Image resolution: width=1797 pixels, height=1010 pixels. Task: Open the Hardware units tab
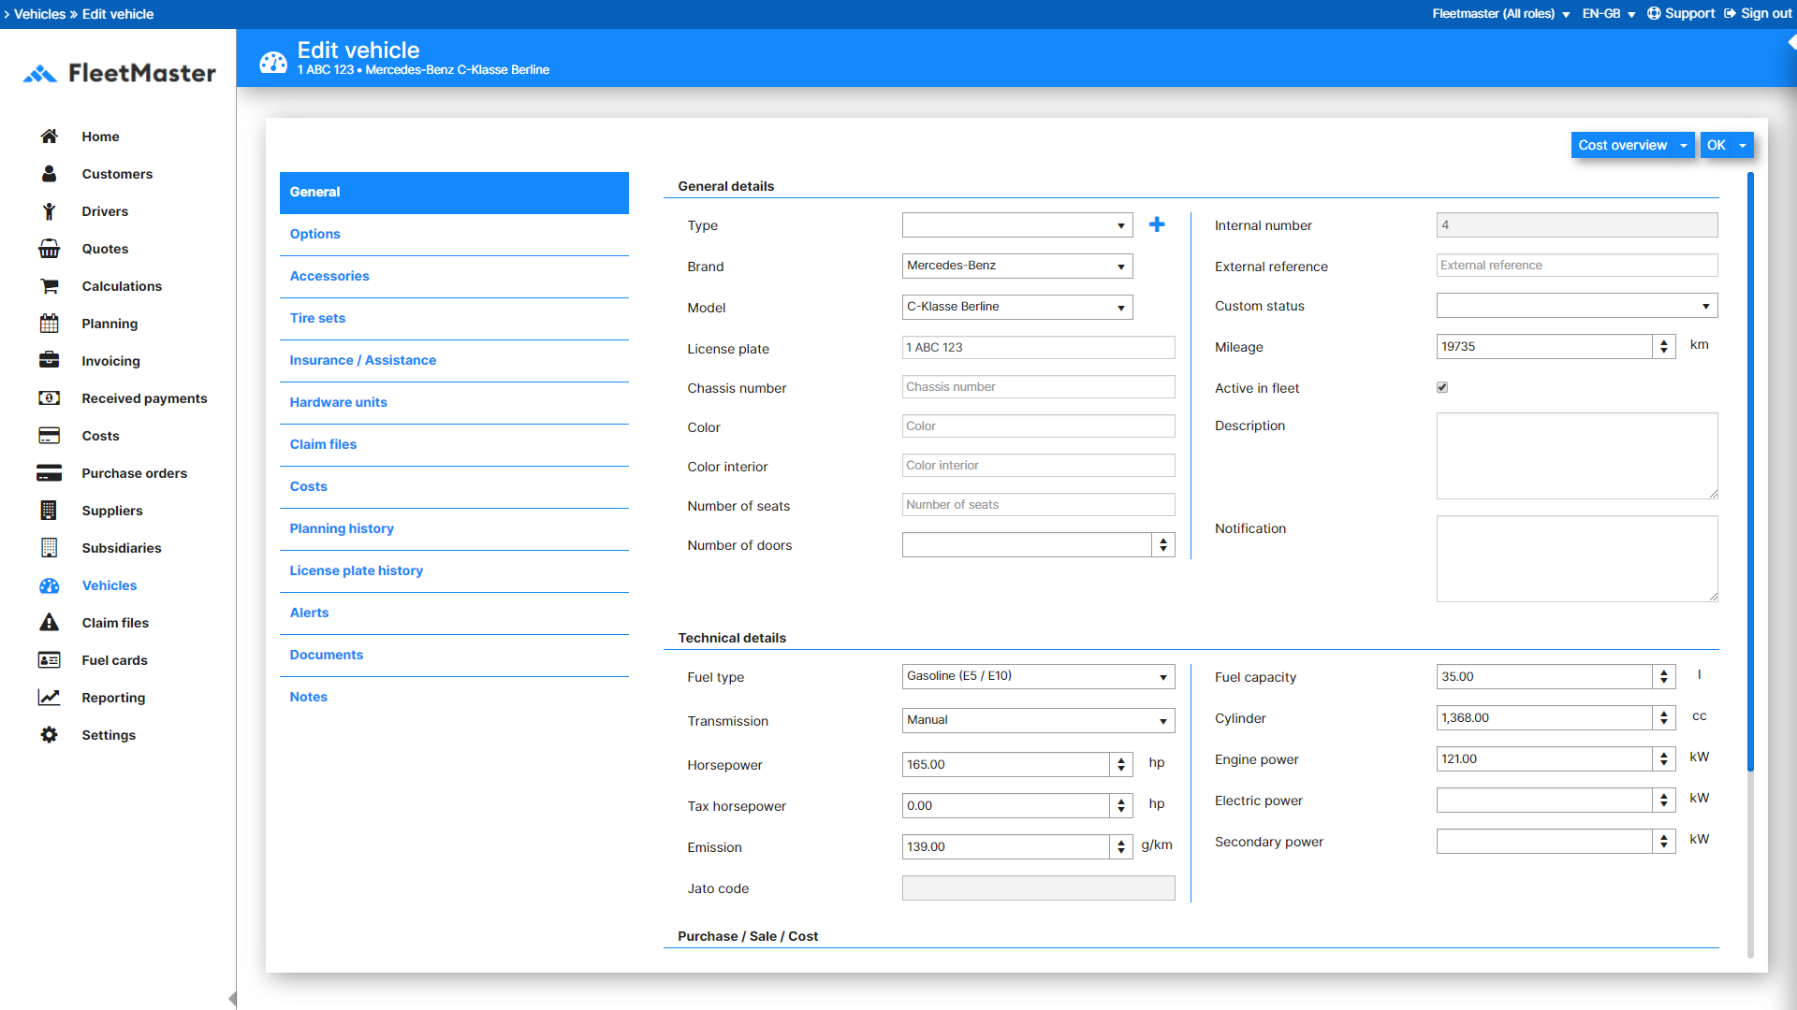[454, 403]
